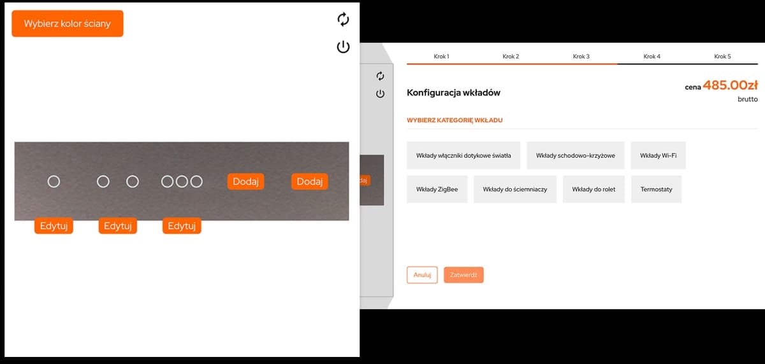
Task: Confirm with the Zatwierdź button
Action: (463, 275)
